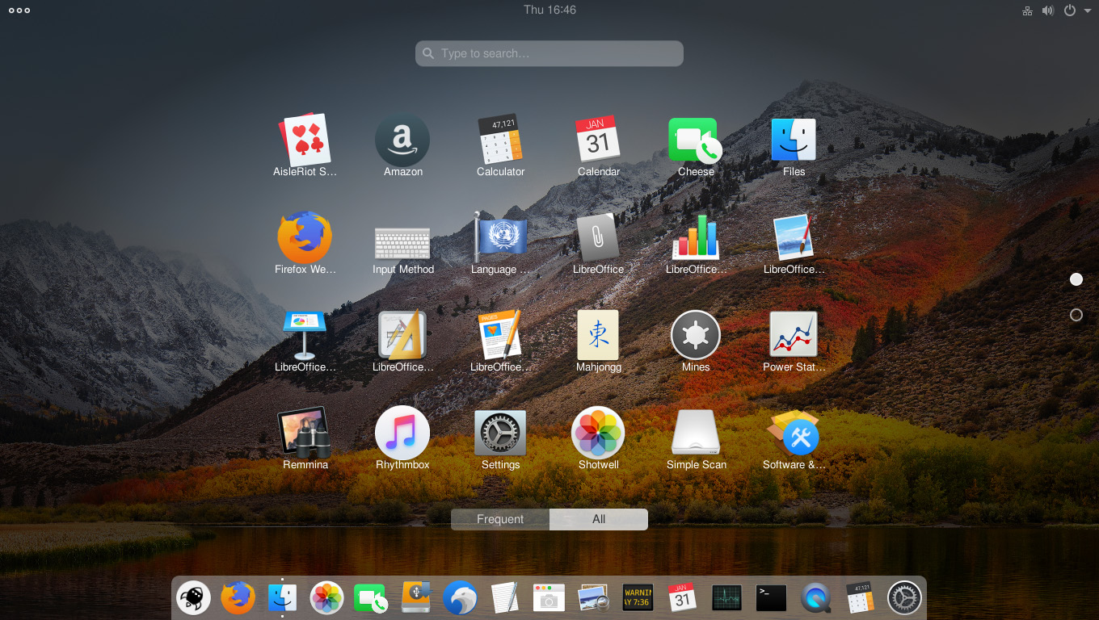
Task: Open LibreOffice ruler-triangle app icon
Action: (x=402, y=336)
